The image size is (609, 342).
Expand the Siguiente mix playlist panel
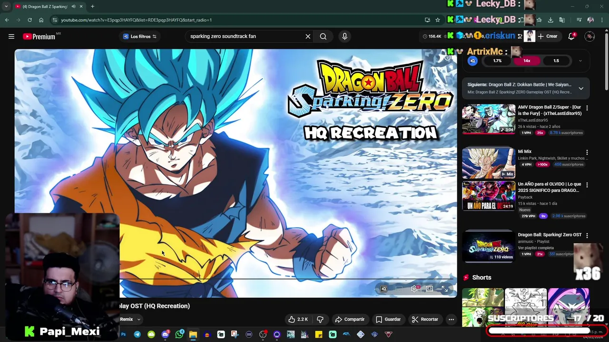coord(581,88)
